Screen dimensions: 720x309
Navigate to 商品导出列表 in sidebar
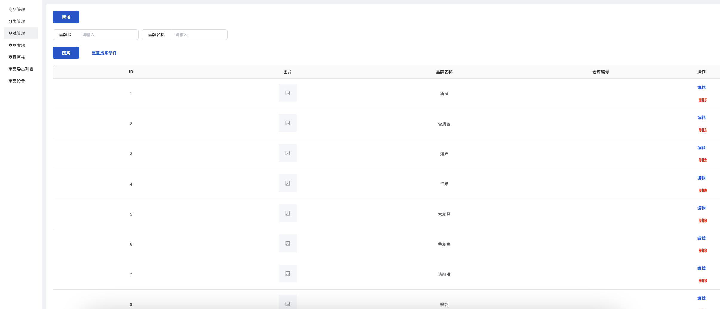pos(21,69)
